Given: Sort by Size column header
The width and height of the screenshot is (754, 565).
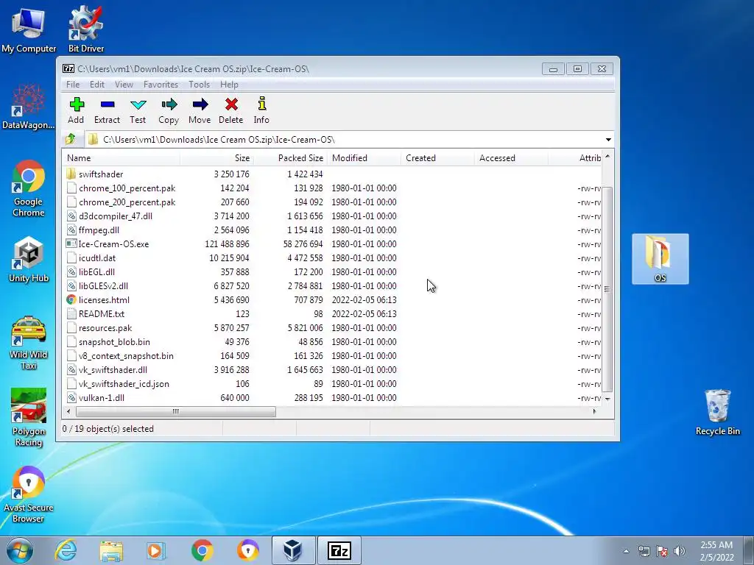Looking at the screenshot, I should pyautogui.click(x=216, y=158).
